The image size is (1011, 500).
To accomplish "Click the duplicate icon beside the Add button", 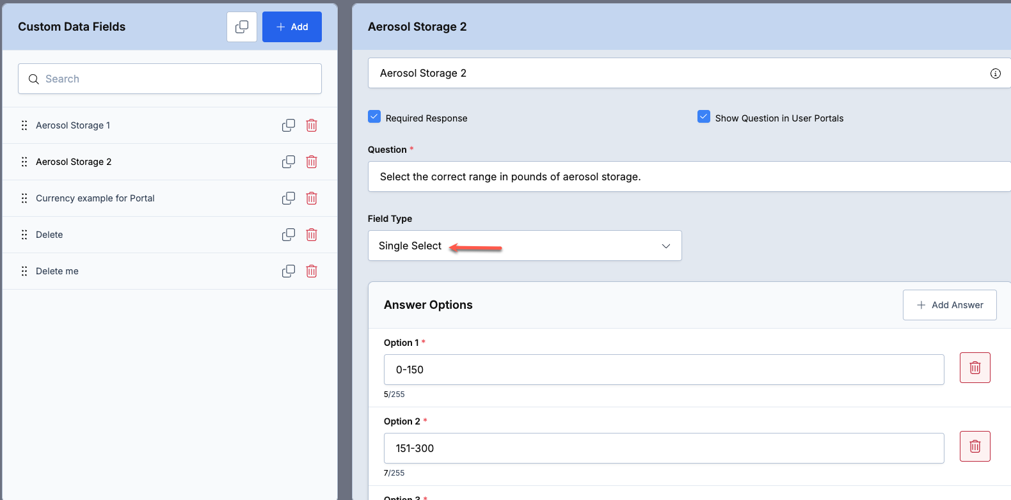I will click(x=242, y=27).
